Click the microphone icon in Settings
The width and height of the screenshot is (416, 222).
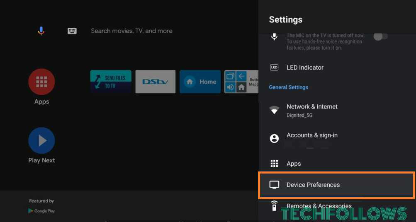point(274,36)
